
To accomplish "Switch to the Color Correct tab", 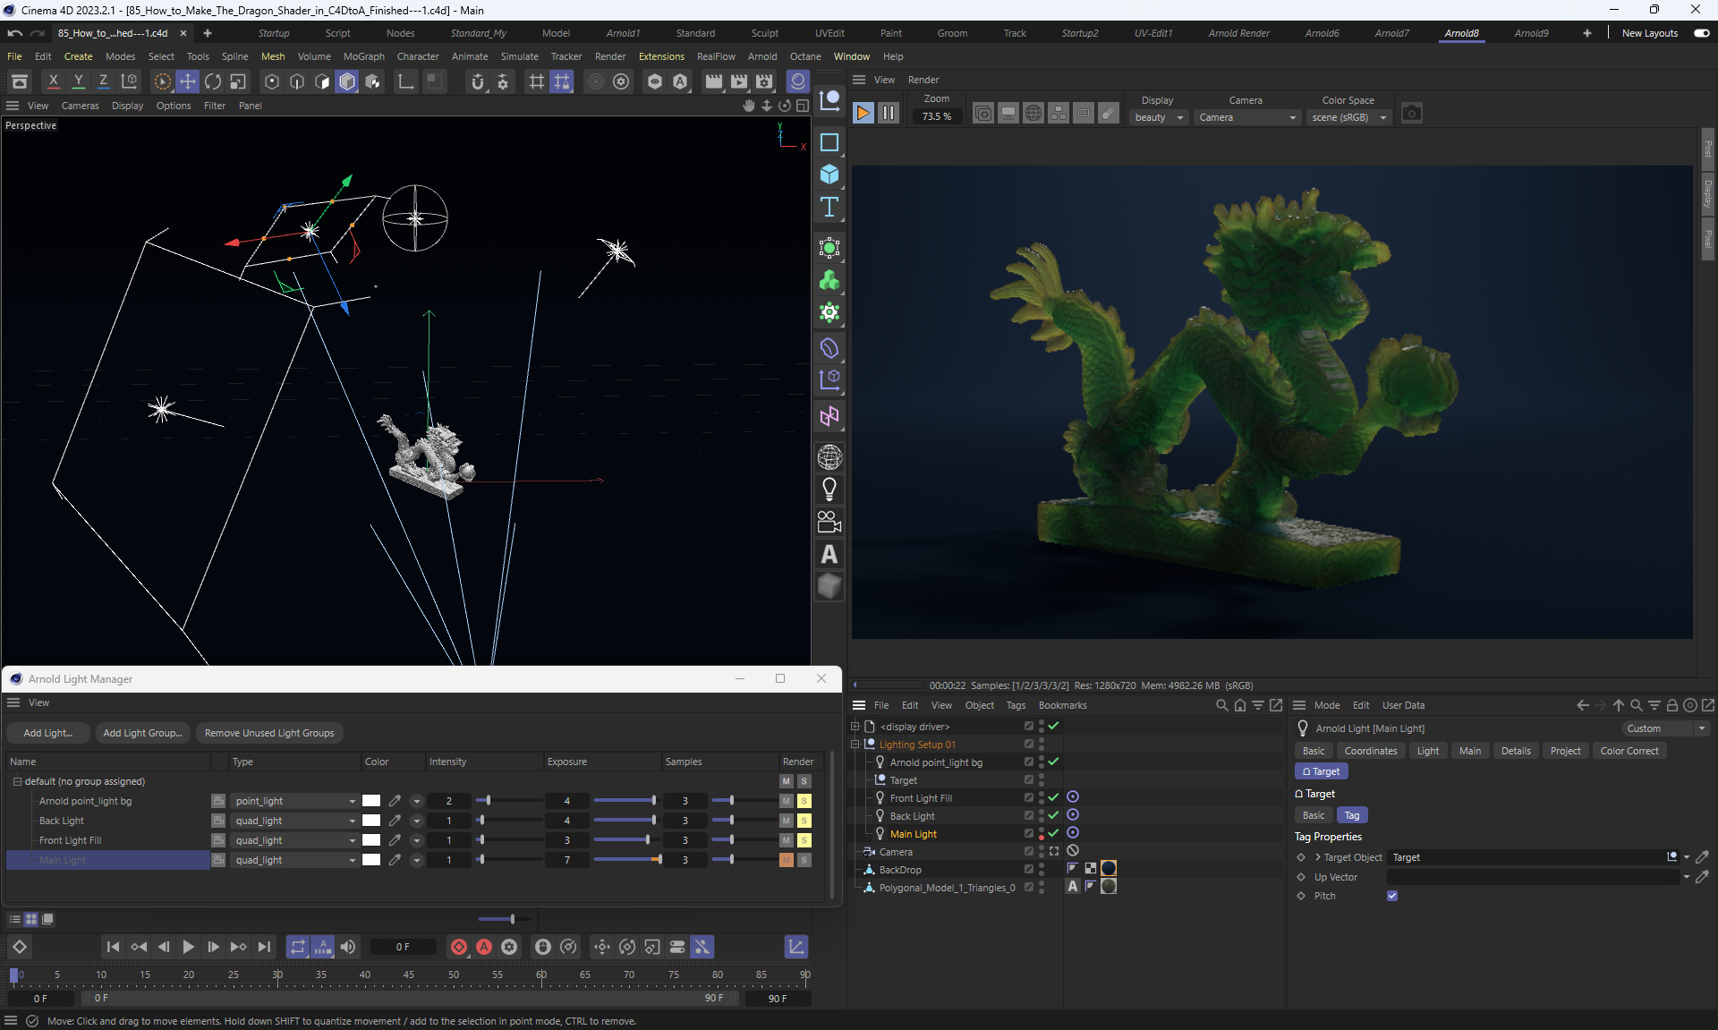I will tap(1629, 751).
